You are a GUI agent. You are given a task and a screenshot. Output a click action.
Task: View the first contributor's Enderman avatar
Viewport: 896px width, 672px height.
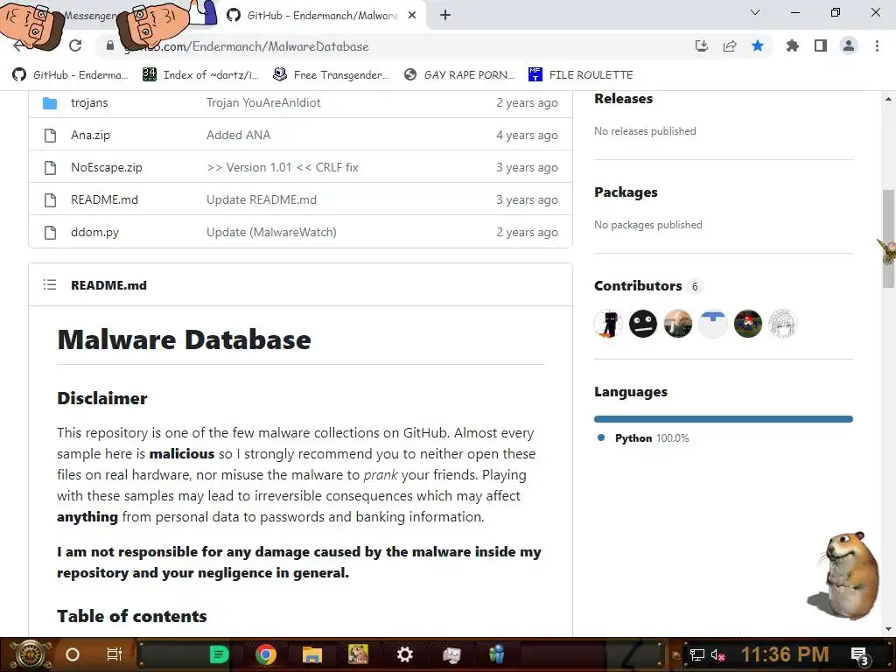608,324
